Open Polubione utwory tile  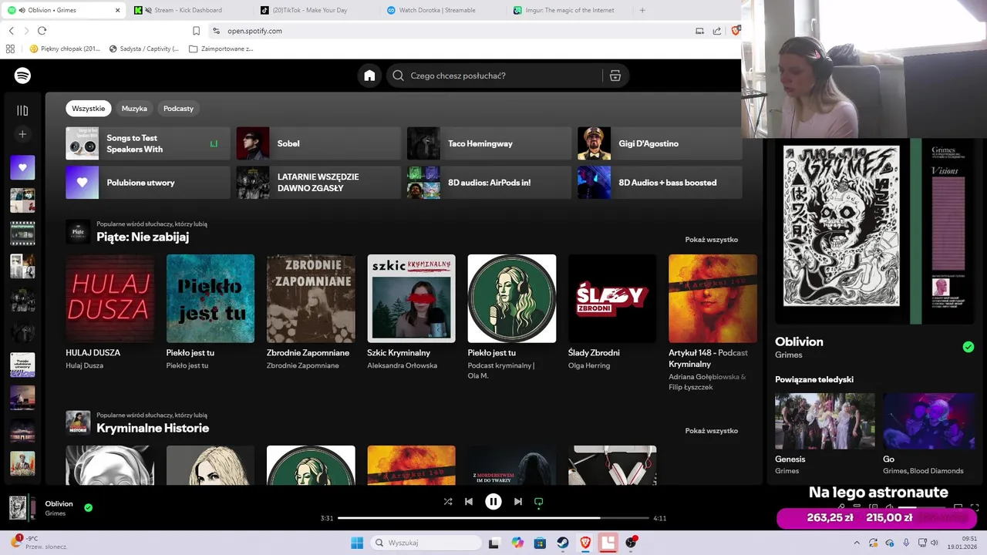pos(148,183)
